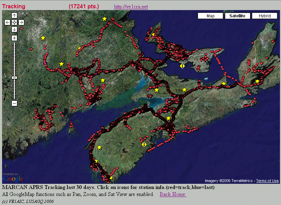
Task: Click the yellow info marker in southern Nova Scotia
Action: click(x=144, y=145)
